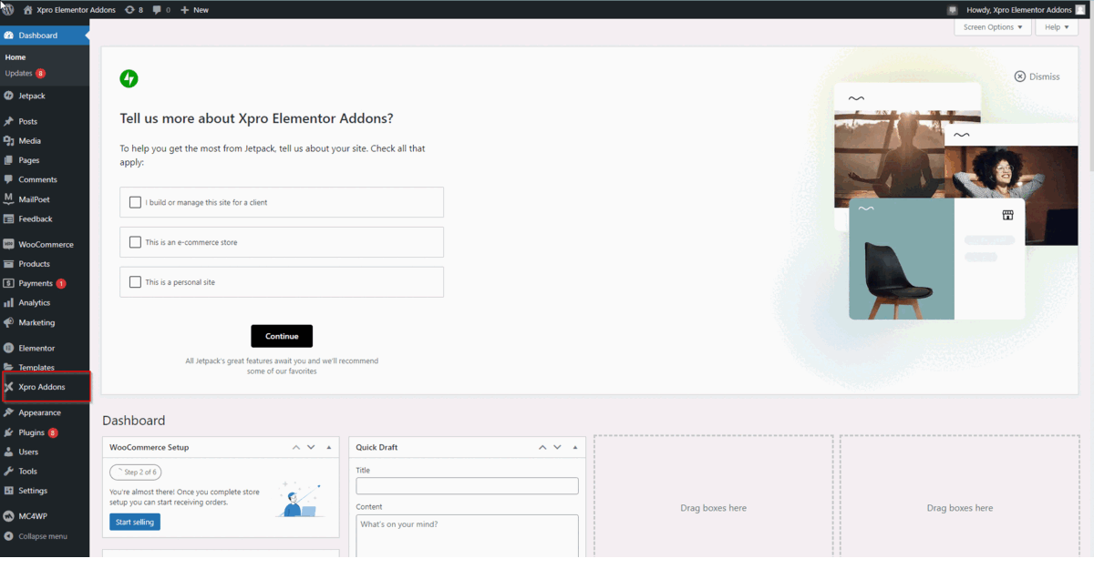Expand the Screen Options dropdown
This screenshot has height=579, width=1094.
(x=992, y=27)
